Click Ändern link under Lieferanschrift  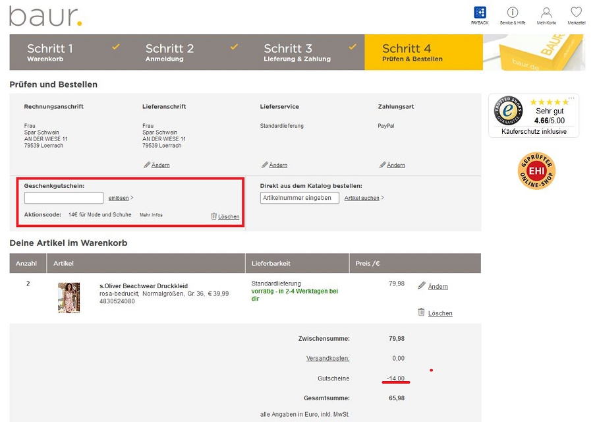(160, 165)
